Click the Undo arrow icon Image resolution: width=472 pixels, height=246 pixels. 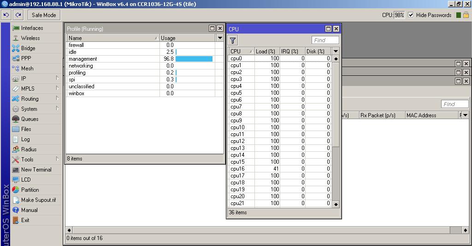point(6,15)
